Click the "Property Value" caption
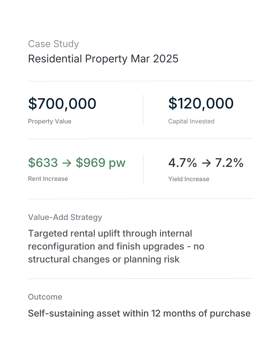Screen dimensions: 280x357 point(50,121)
